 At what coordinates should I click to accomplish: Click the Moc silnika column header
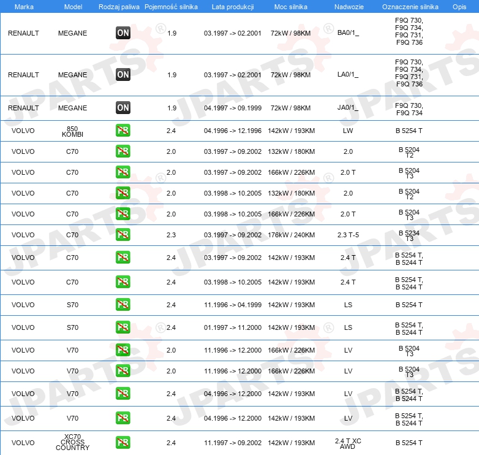[291, 7]
